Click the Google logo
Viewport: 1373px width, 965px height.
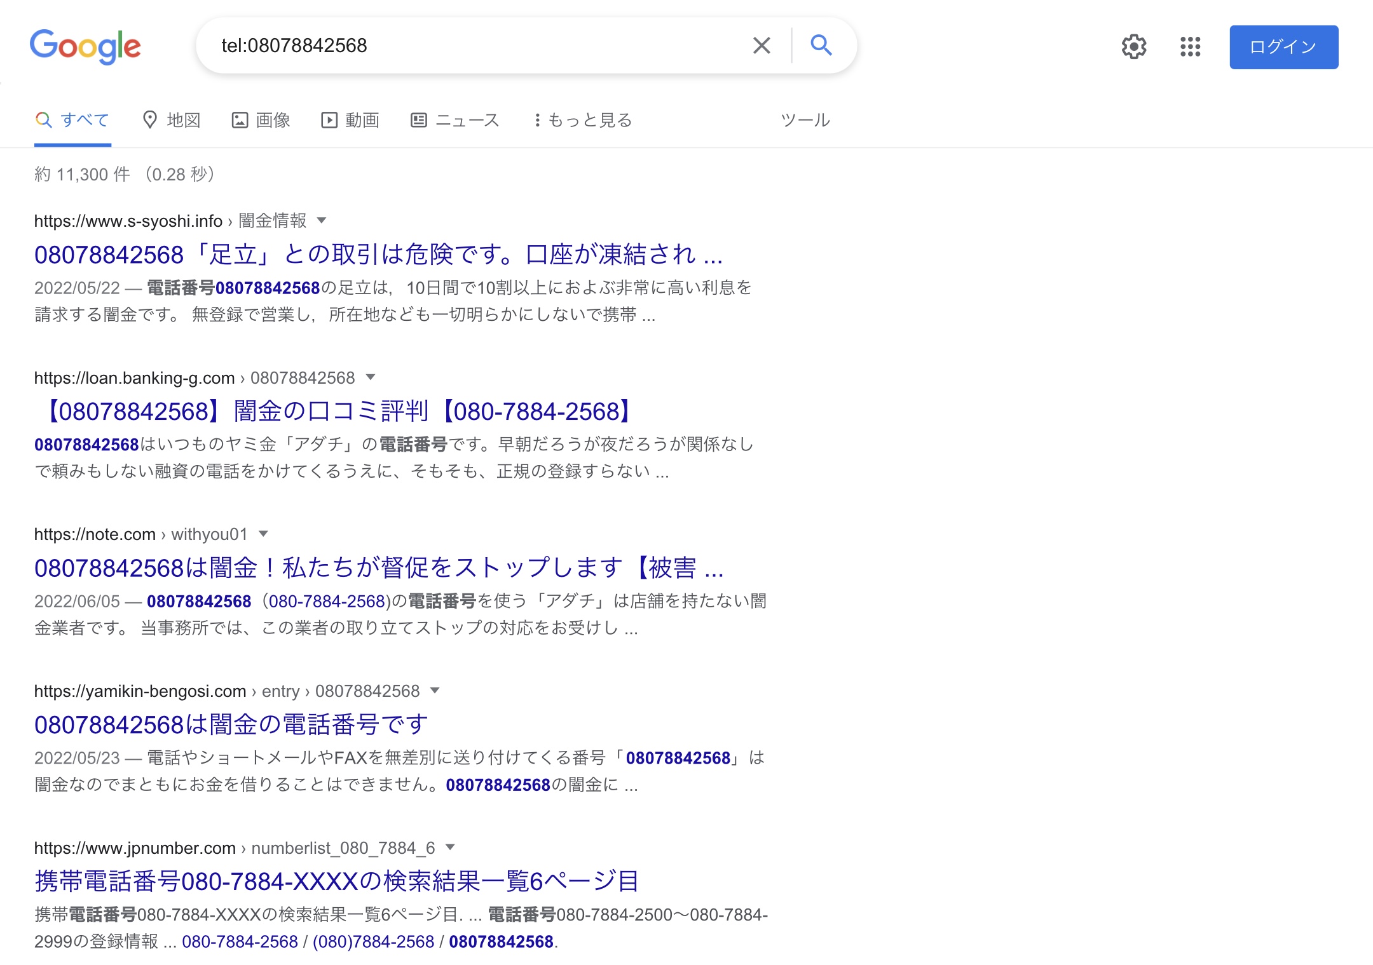pyautogui.click(x=85, y=46)
